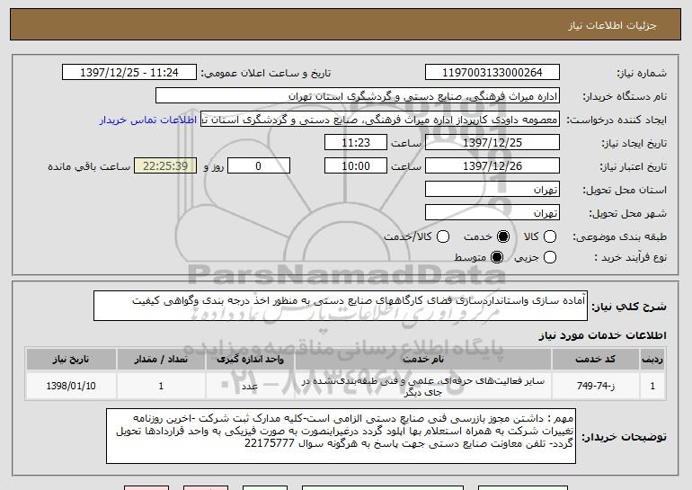Select the خدمت radio button
The width and height of the screenshot is (692, 490).
(x=503, y=236)
